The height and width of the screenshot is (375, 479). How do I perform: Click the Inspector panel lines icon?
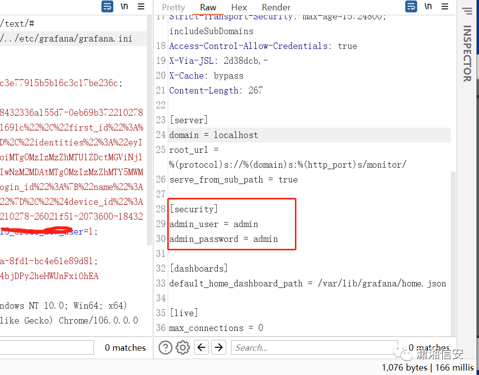point(467,11)
